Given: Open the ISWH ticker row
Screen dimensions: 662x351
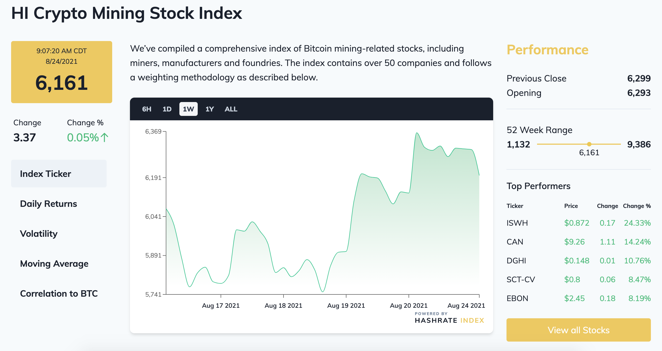Looking at the screenshot, I should coord(579,223).
